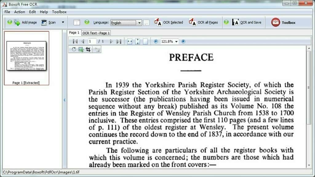Click the zoom out minus icon
Screen dimensions: 315x177
pyautogui.click(x=156, y=42)
